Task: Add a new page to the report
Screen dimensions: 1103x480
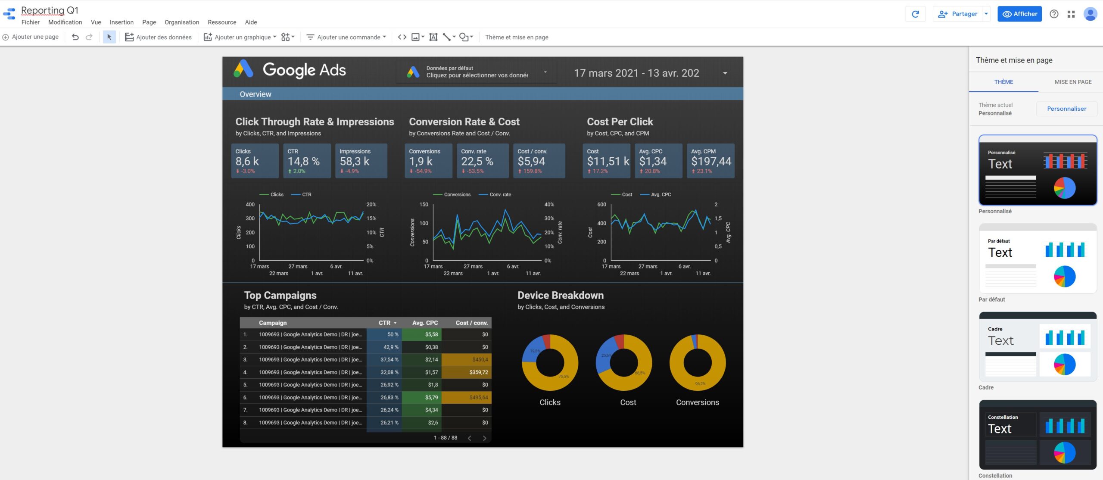Action: [x=30, y=37]
